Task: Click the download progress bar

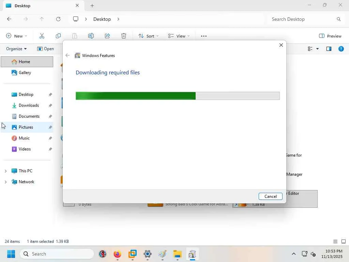Action: click(178, 96)
